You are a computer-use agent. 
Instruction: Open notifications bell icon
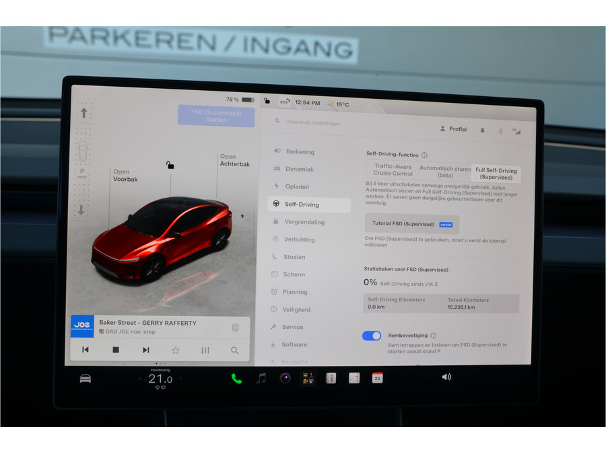pyautogui.click(x=482, y=130)
